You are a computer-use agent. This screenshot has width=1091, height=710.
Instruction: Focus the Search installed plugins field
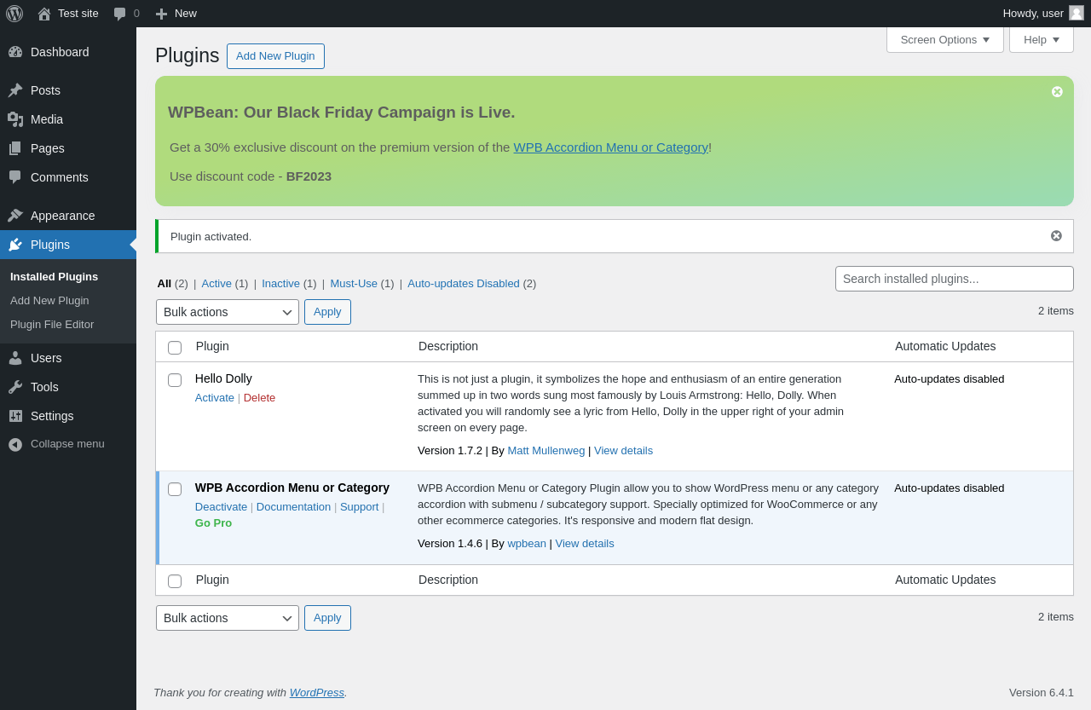pyautogui.click(x=955, y=279)
